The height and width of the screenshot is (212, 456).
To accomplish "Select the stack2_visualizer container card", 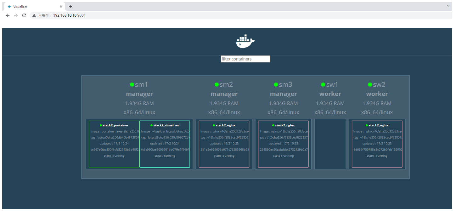I will point(165,144).
